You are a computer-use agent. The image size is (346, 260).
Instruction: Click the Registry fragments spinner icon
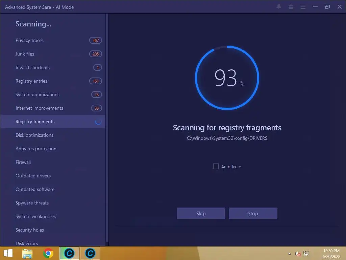(x=98, y=122)
